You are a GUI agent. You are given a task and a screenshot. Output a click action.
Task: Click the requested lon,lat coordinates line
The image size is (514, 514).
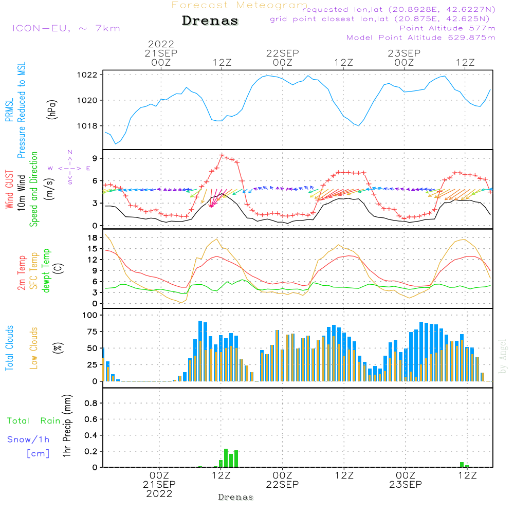[x=399, y=9]
